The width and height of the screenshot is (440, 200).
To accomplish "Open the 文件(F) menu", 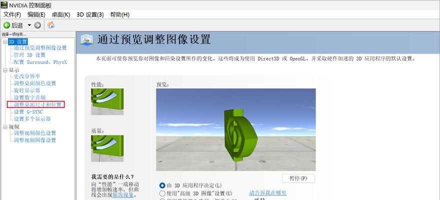I will pyautogui.click(x=12, y=15).
